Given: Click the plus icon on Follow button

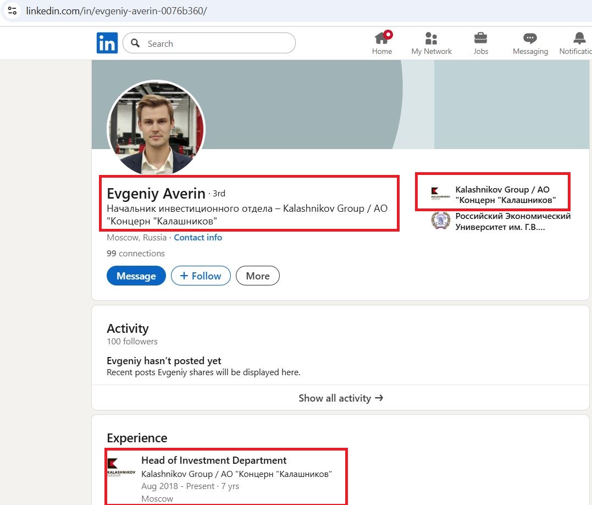Looking at the screenshot, I should tap(184, 276).
